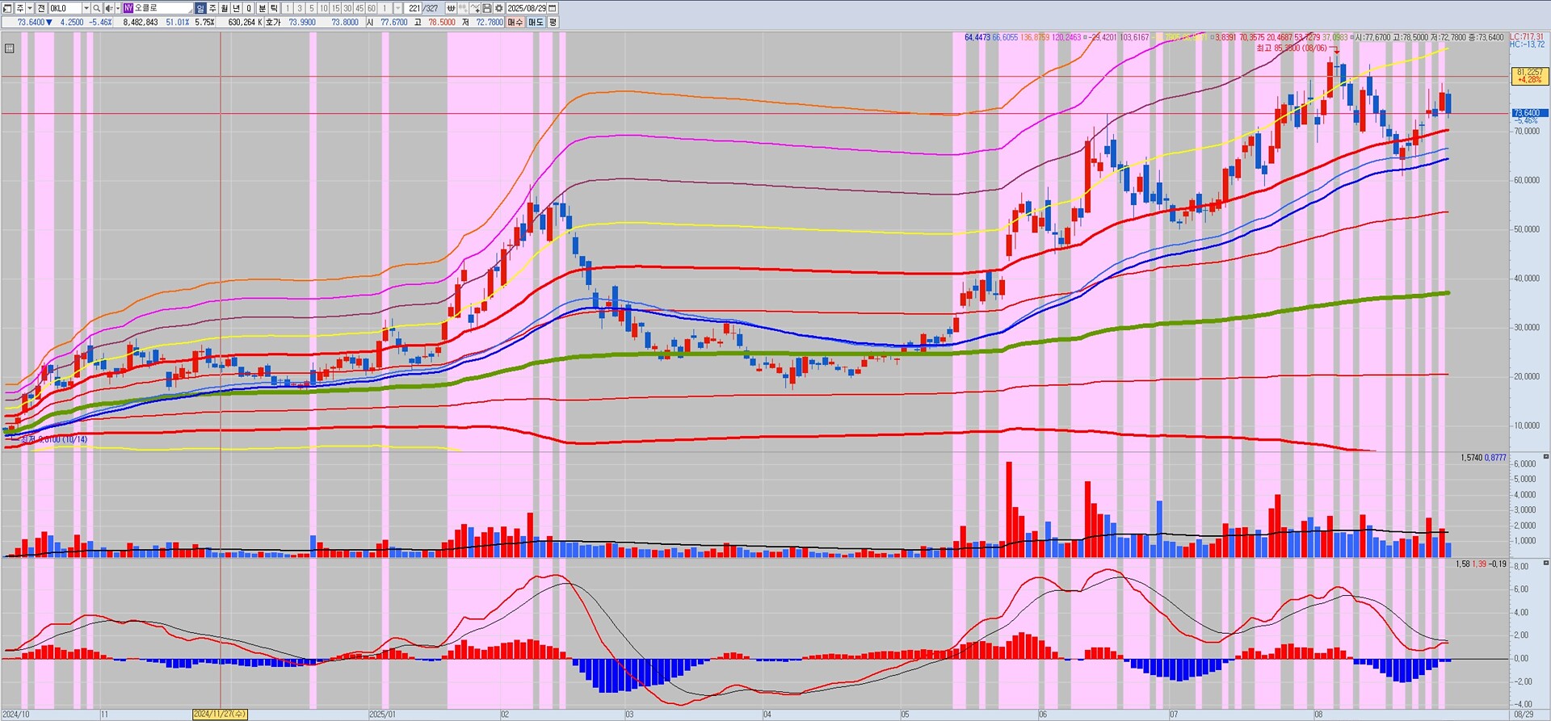Select the 15 interval button
This screenshot has height=721, width=1551.
(x=336, y=8)
